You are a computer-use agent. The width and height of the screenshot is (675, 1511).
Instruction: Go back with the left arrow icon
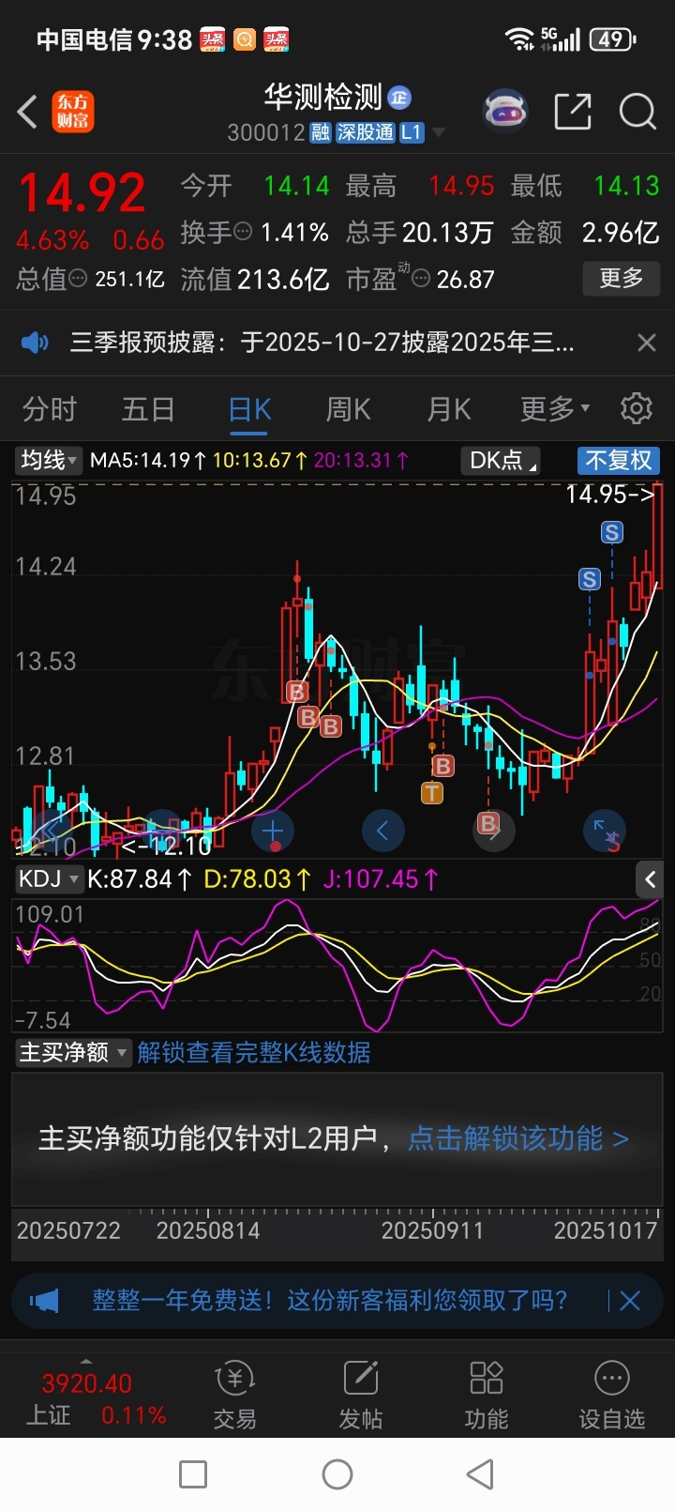pyautogui.click(x=27, y=113)
